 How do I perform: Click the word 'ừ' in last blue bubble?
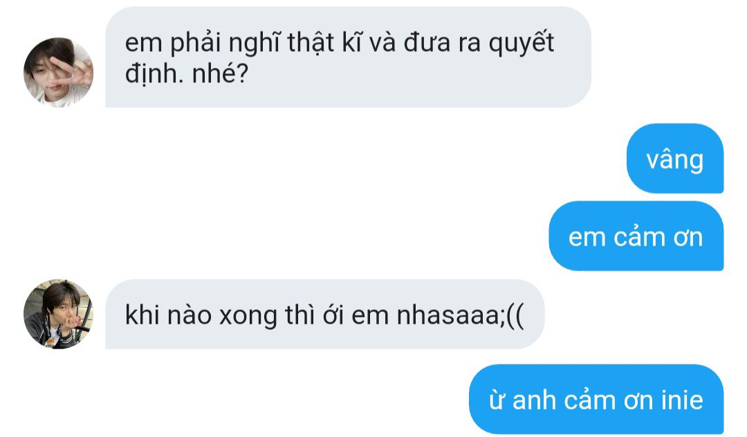point(497,400)
